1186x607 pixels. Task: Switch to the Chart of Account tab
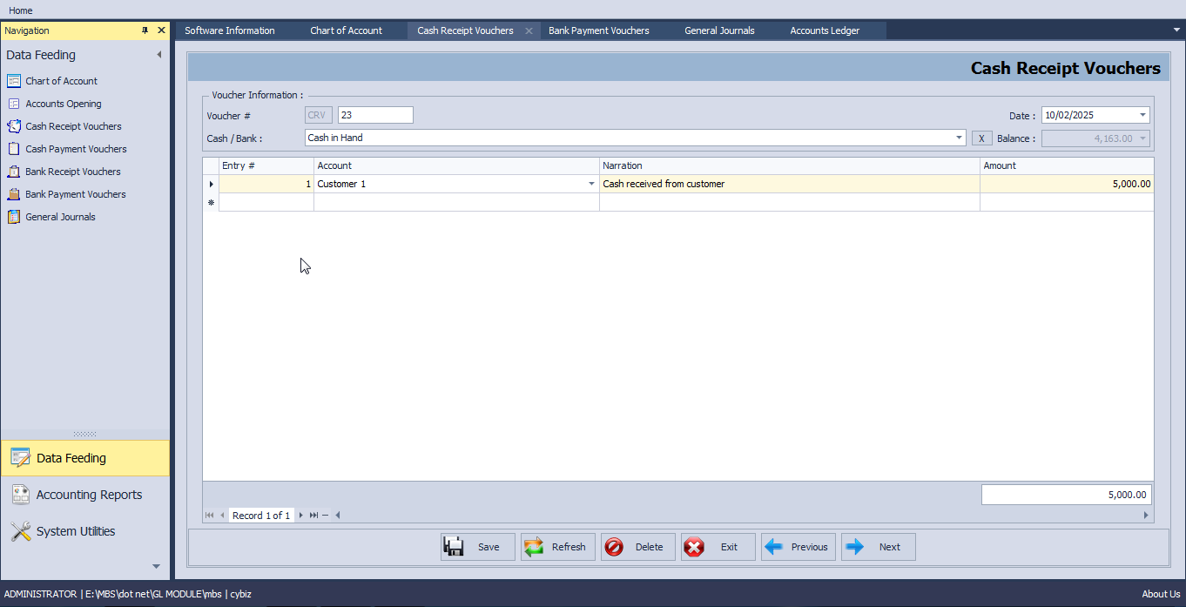click(x=346, y=30)
